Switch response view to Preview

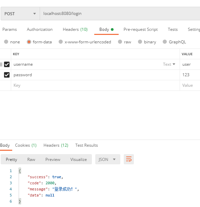coord(53,160)
